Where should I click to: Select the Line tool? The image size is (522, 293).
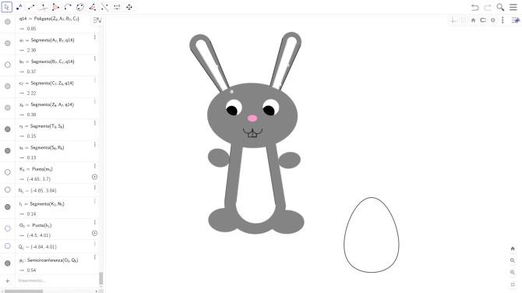pos(31,7)
